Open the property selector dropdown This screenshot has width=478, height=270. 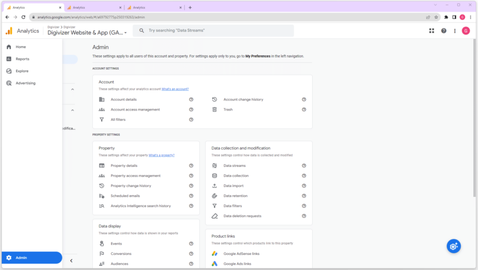(87, 32)
